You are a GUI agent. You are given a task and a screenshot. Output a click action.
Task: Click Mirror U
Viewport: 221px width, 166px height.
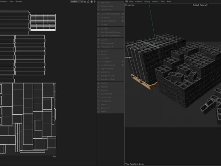110,51
